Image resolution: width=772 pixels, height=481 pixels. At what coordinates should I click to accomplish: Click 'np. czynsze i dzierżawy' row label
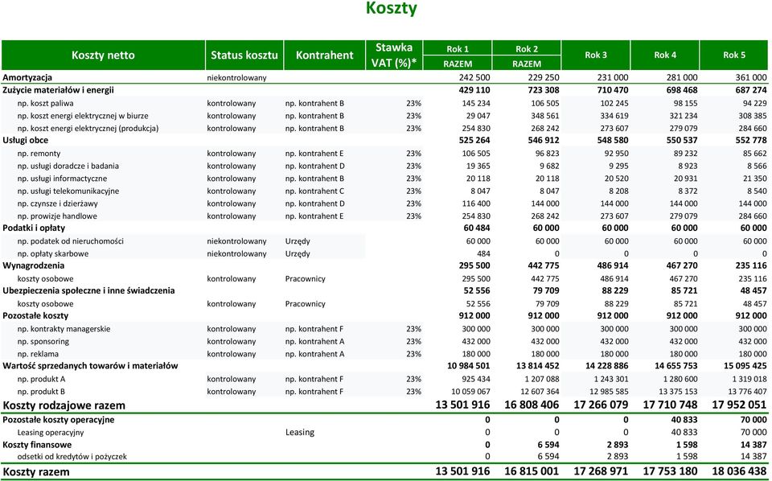tap(58, 203)
